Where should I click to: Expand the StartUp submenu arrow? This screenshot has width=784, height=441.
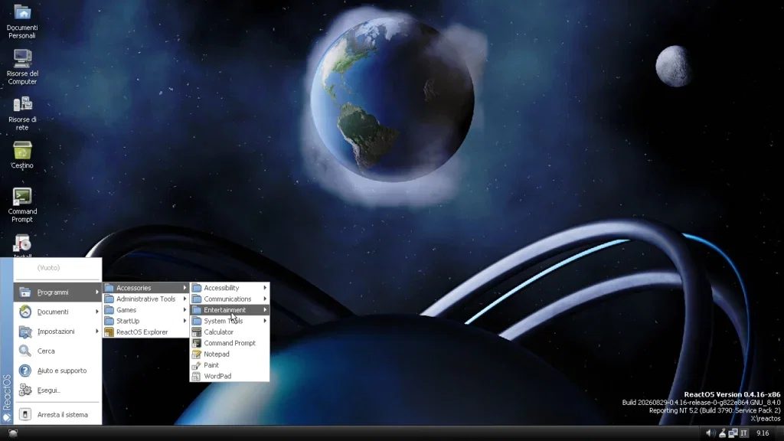(185, 321)
